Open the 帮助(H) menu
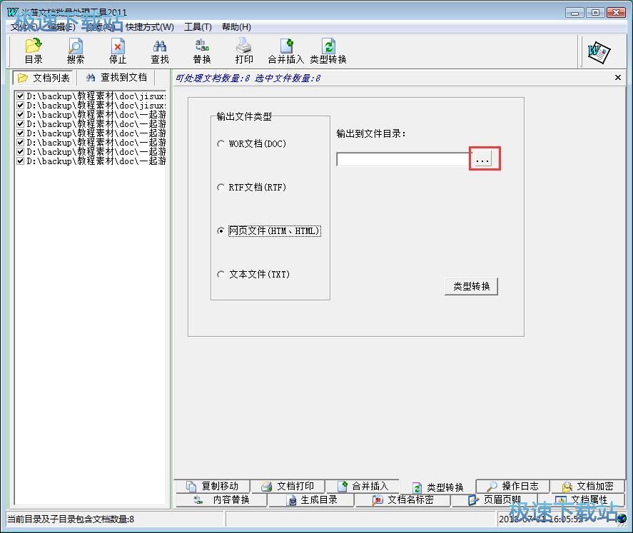The width and height of the screenshot is (633, 533). [236, 26]
